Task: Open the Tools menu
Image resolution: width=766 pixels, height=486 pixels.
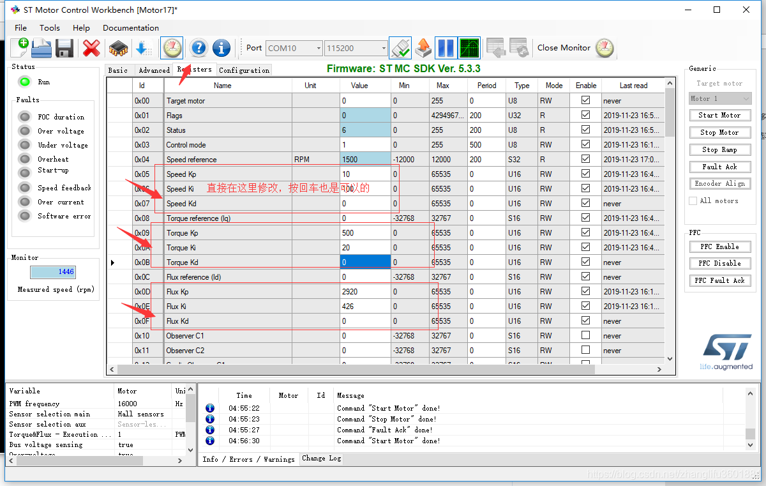Action: point(50,27)
